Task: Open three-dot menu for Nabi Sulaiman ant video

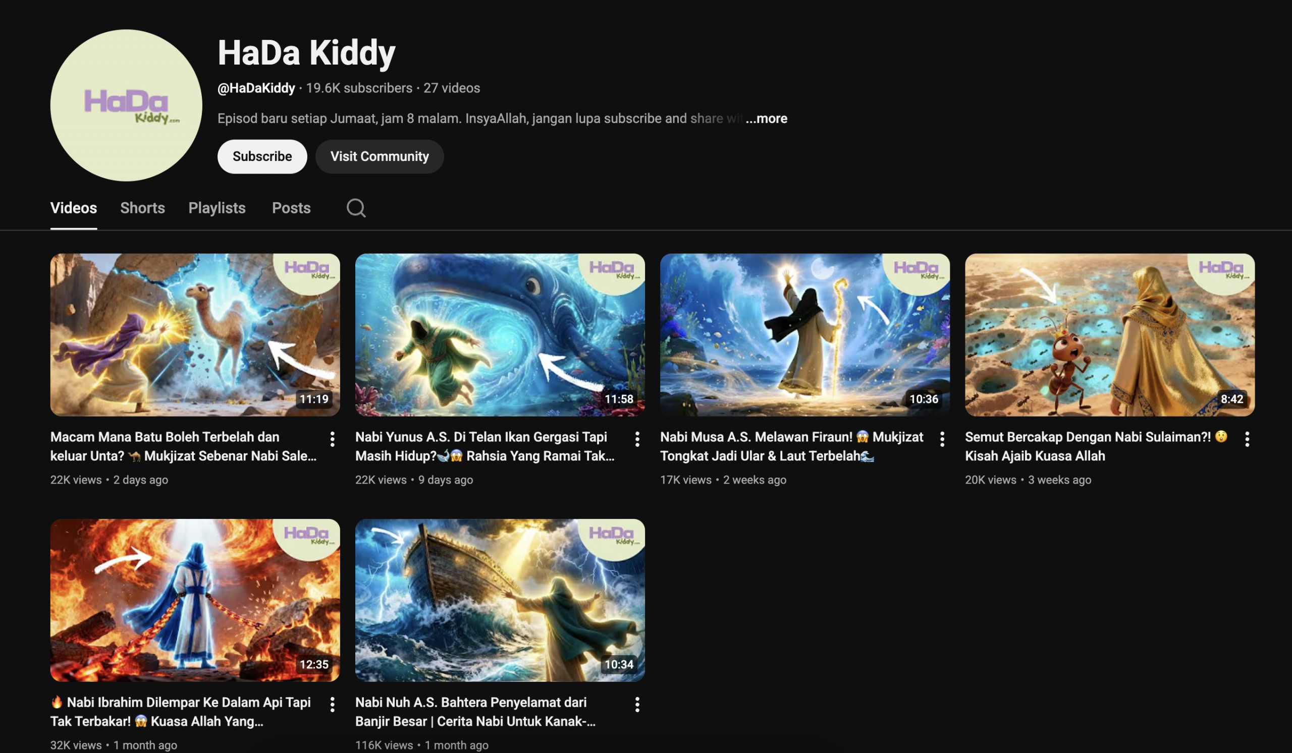Action: 1248,439
